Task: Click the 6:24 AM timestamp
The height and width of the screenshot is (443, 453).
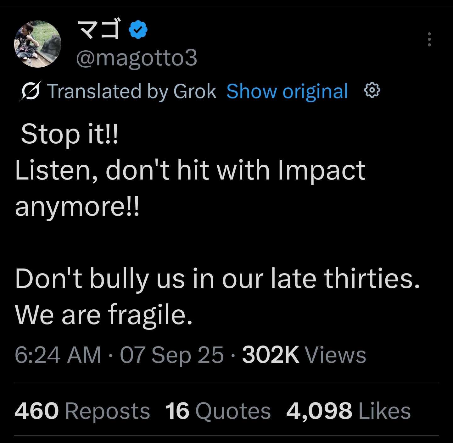Action: pyautogui.click(x=58, y=355)
